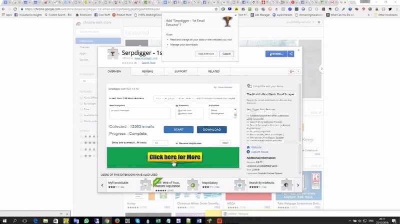Viewport: 400px width, 224px height.
Task: Click the Help button in the preview
Action: coord(225,143)
